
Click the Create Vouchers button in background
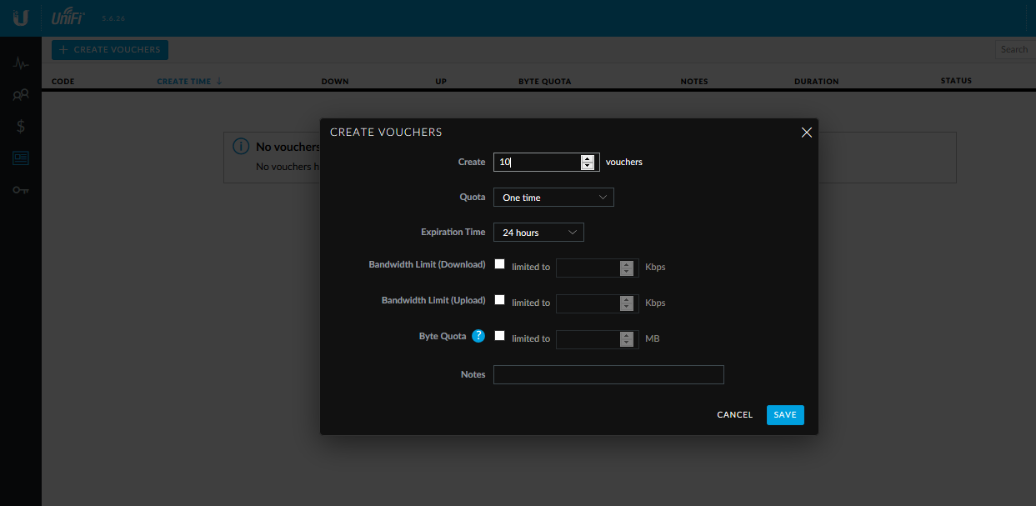point(110,50)
